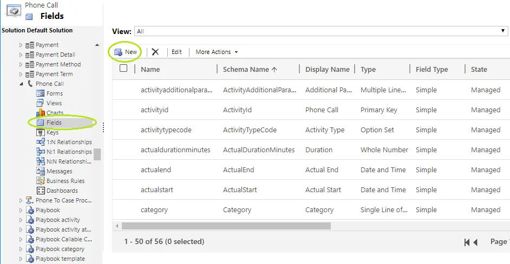Expand the Payment Term node
510x264 pixels.
(x=21, y=75)
